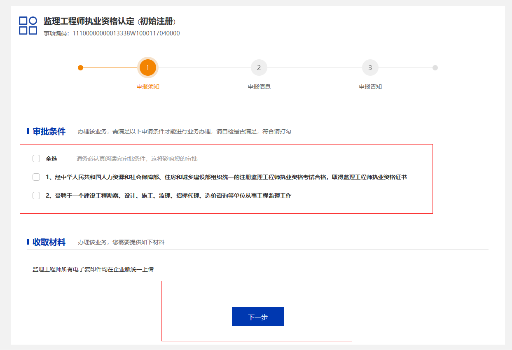
Task: Click the gray progress end dot
Action: [435, 68]
